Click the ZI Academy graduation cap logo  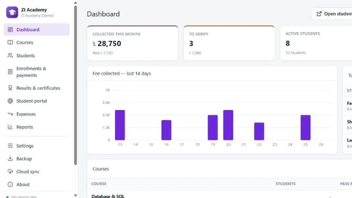tap(12, 12)
